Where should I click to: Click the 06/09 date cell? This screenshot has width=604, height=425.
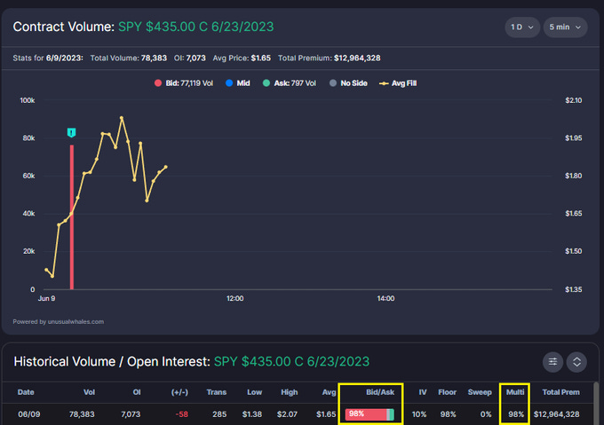(x=29, y=414)
